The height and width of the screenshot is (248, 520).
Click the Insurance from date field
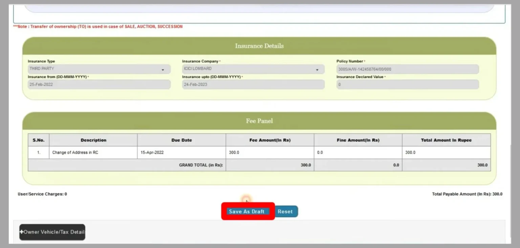click(99, 84)
